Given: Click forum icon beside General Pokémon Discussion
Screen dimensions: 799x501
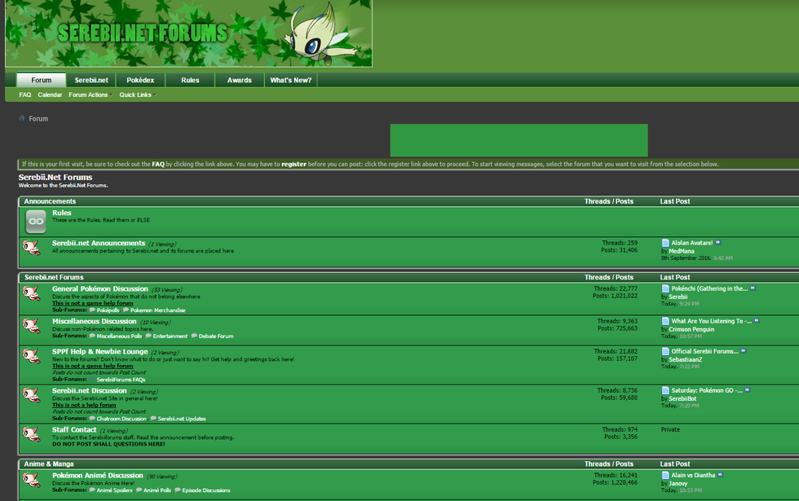Looking at the screenshot, I should click(33, 294).
